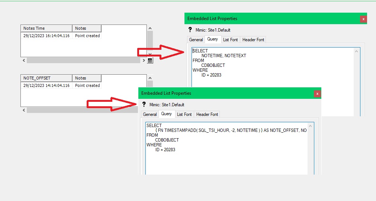Open the Header Font tab in the upper dialog

253,40
